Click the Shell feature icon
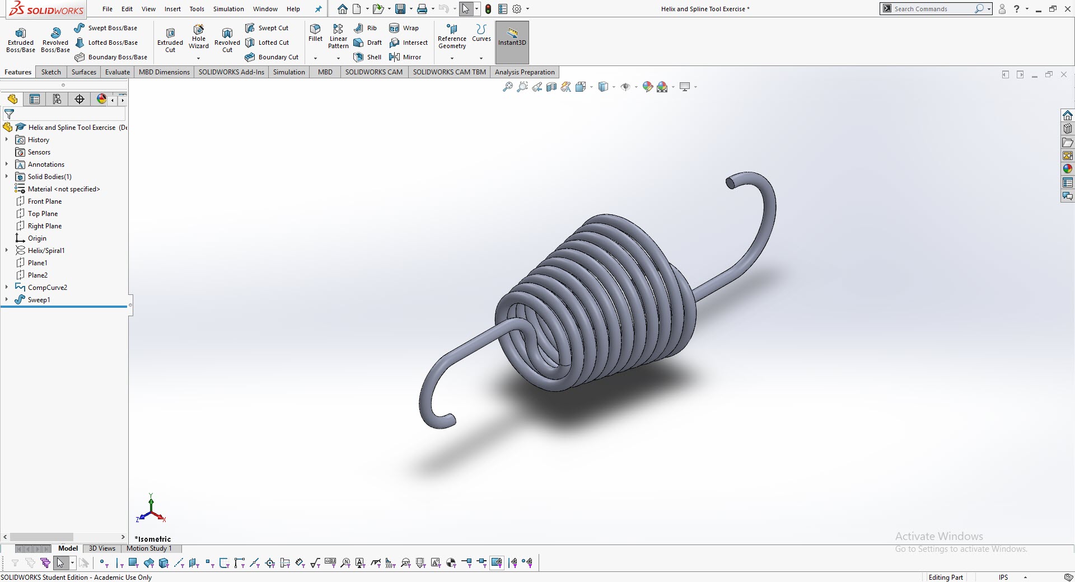Screen dimensions: 1075x582 pos(359,57)
